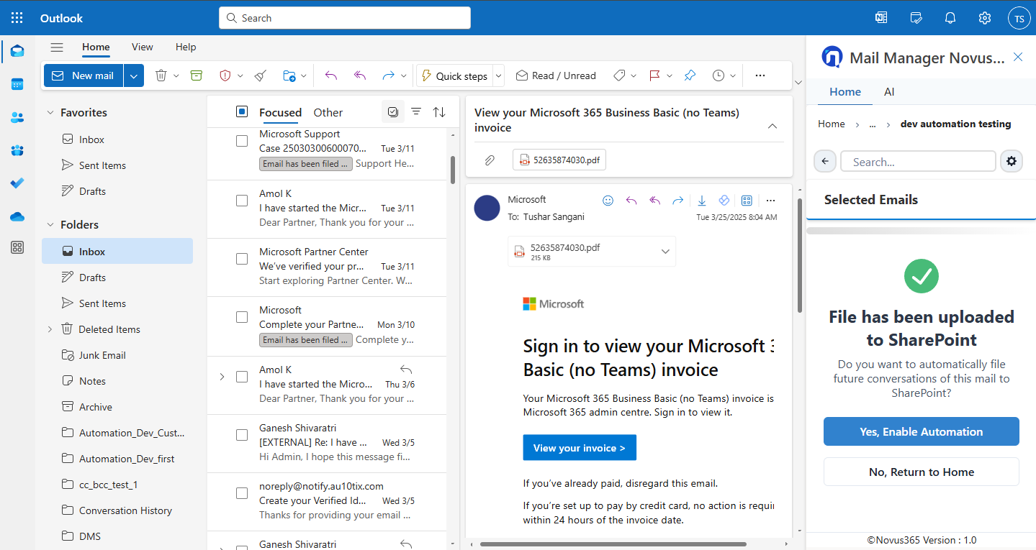Open the View ribbon tab
The image size is (1036, 550).
pyautogui.click(x=143, y=47)
